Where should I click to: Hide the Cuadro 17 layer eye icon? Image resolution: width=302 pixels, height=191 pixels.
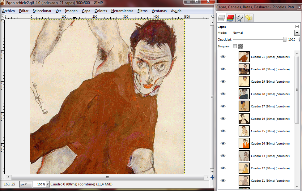click(223, 106)
